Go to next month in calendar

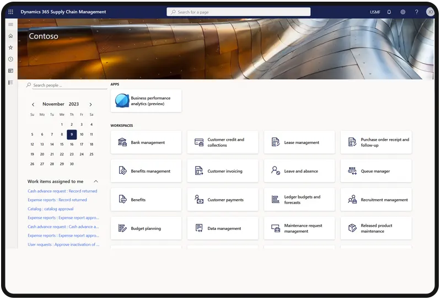tap(90, 104)
